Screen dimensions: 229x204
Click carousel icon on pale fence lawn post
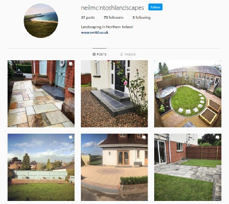coord(71,137)
